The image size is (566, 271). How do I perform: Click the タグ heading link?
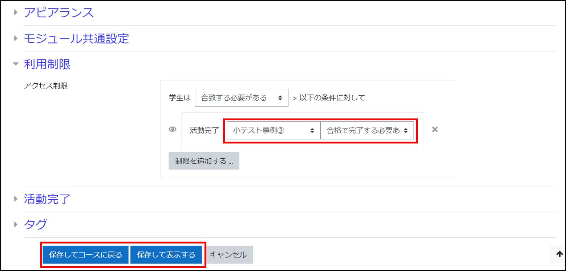[x=35, y=225]
